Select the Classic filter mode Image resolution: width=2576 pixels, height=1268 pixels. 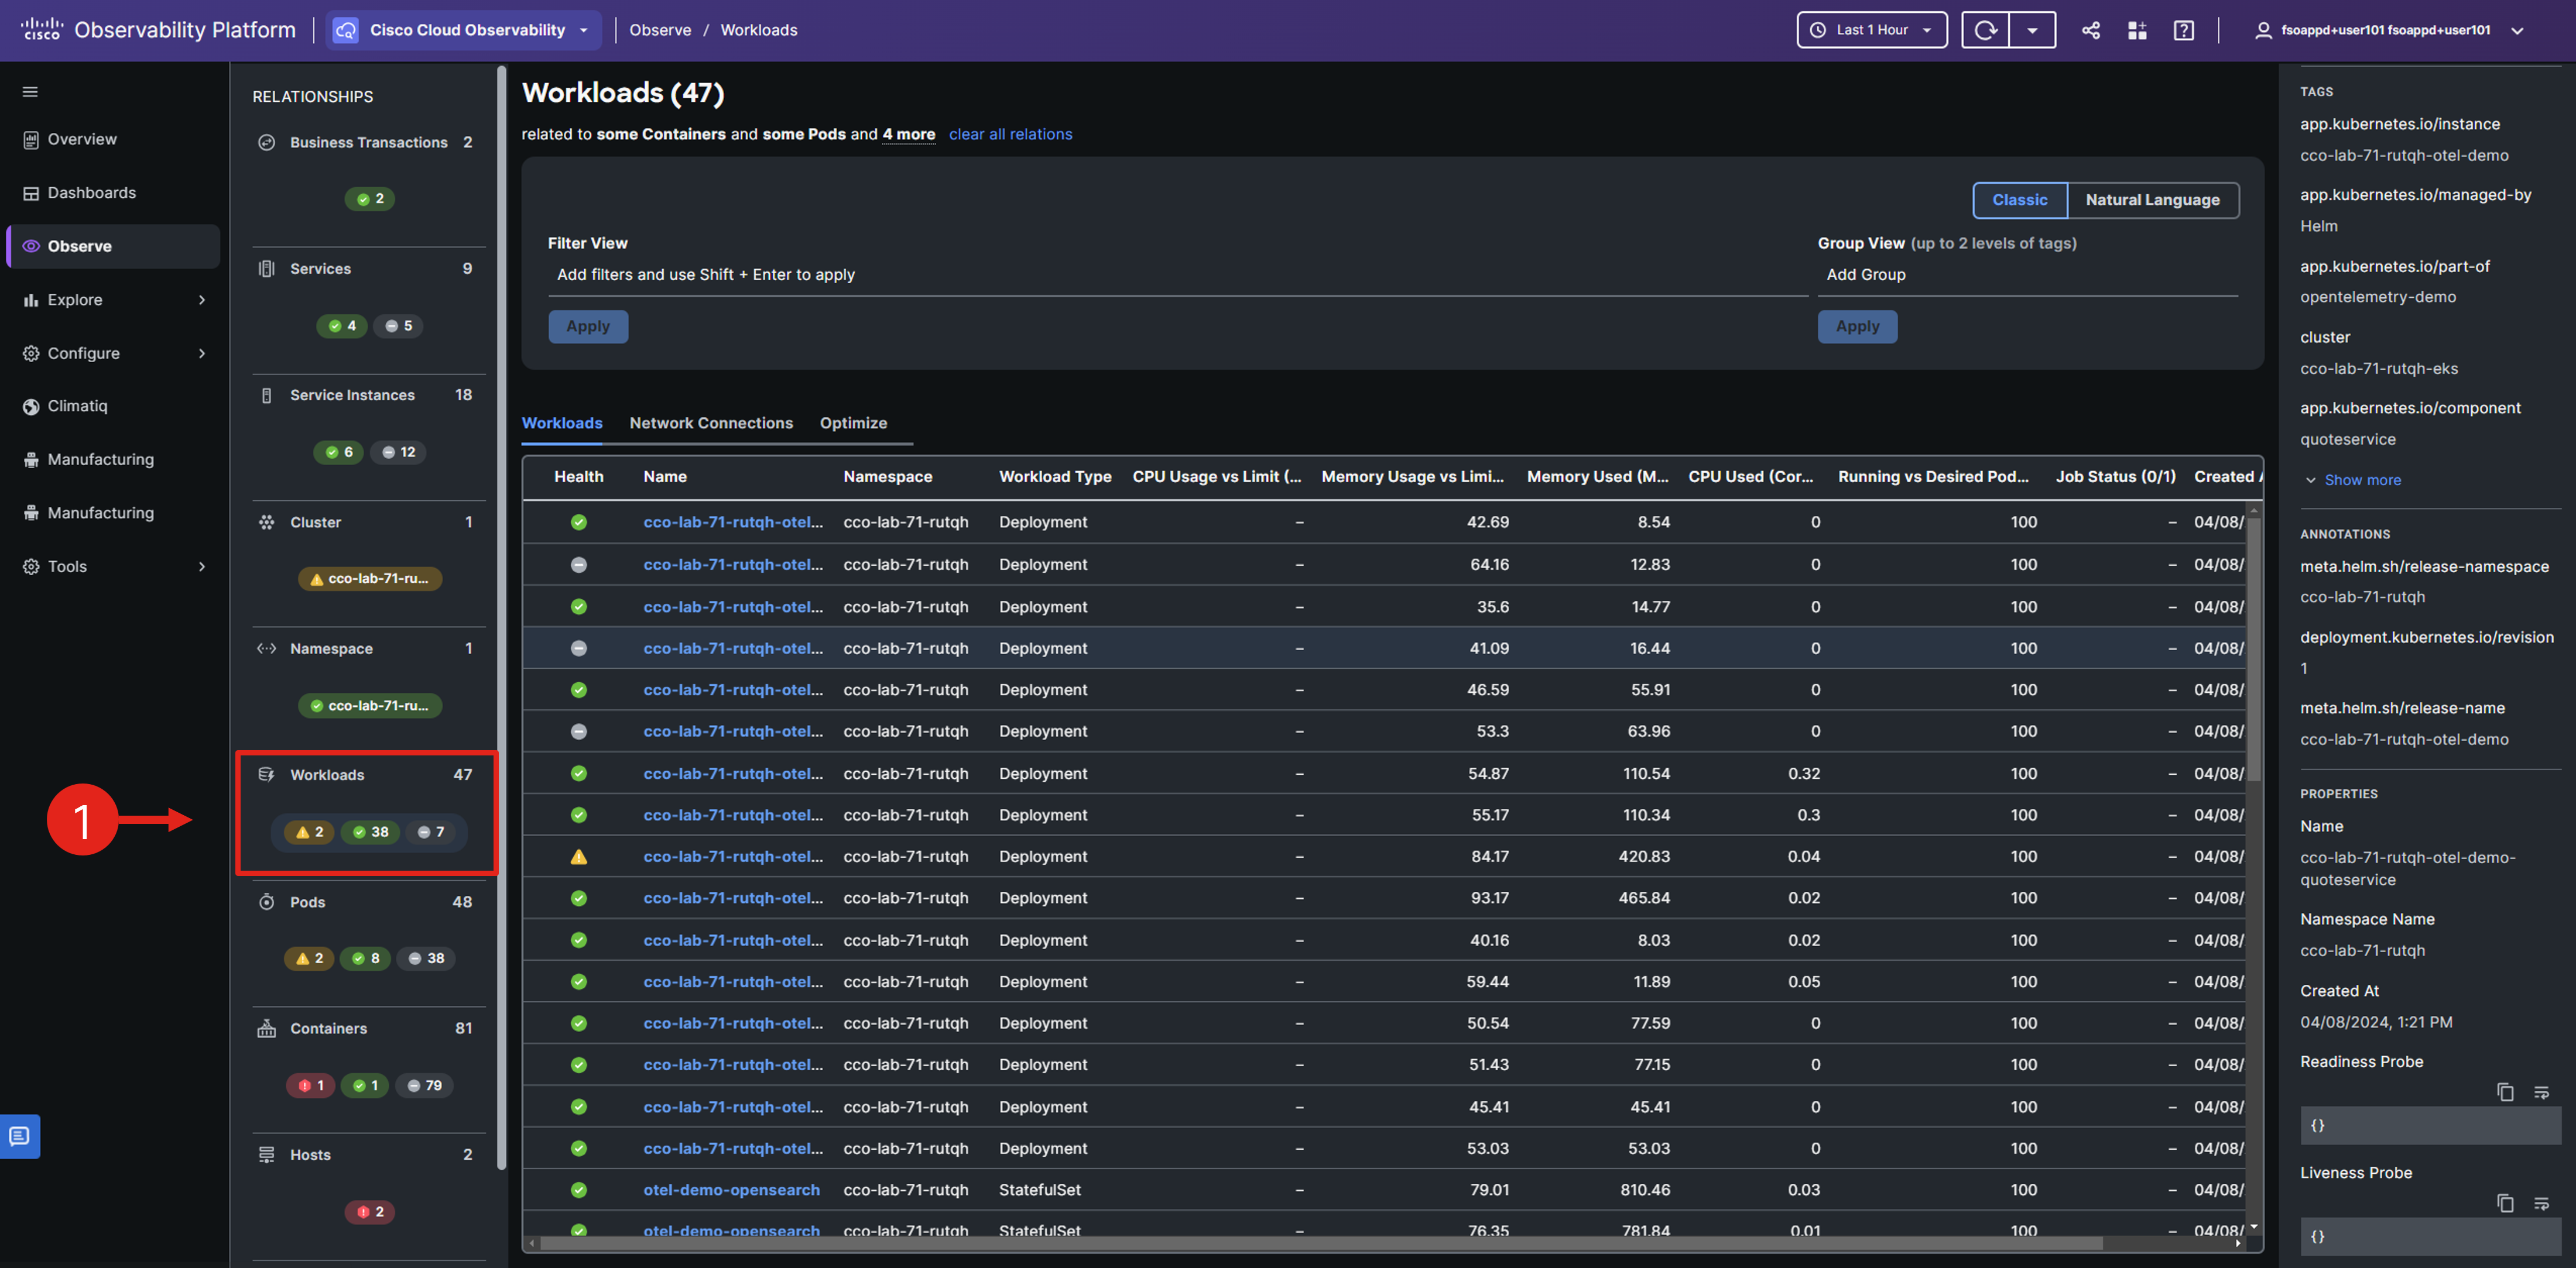(2019, 200)
